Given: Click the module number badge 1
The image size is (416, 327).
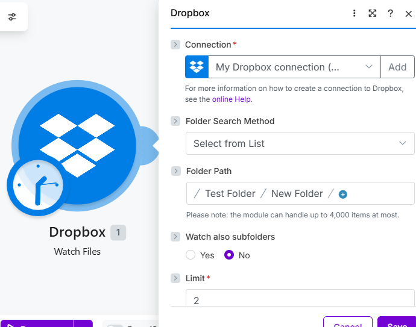Looking at the screenshot, I should click(118, 232).
